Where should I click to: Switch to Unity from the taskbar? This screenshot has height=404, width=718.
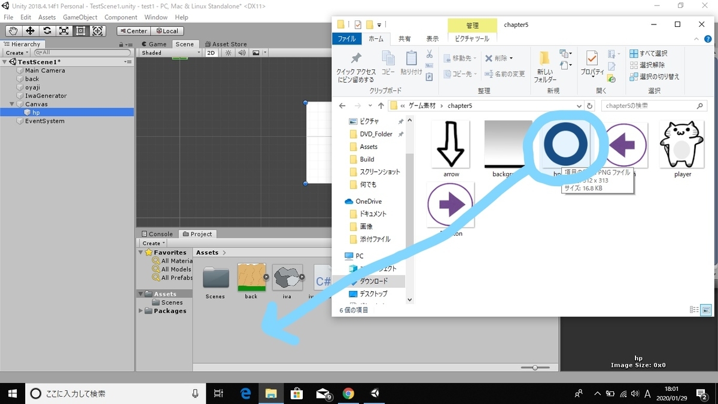coord(375,393)
